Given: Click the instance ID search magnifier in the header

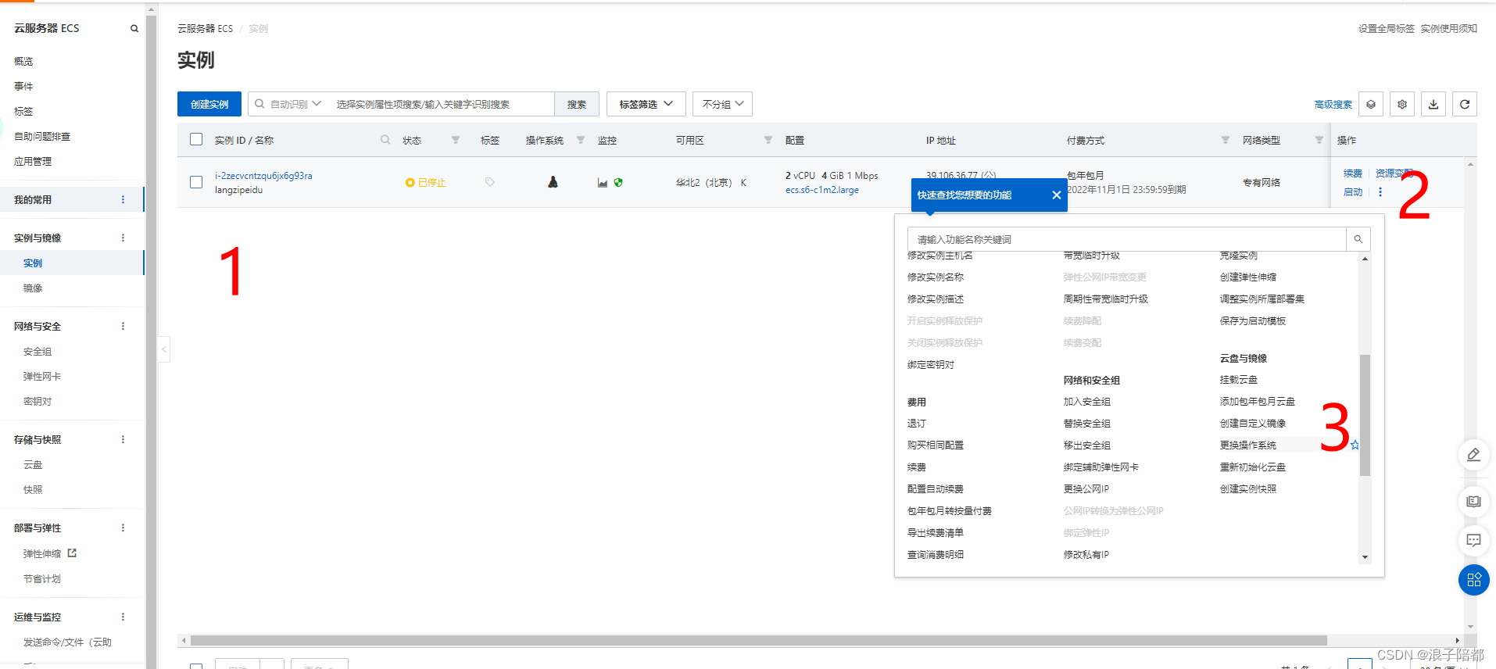Looking at the screenshot, I should (x=385, y=140).
